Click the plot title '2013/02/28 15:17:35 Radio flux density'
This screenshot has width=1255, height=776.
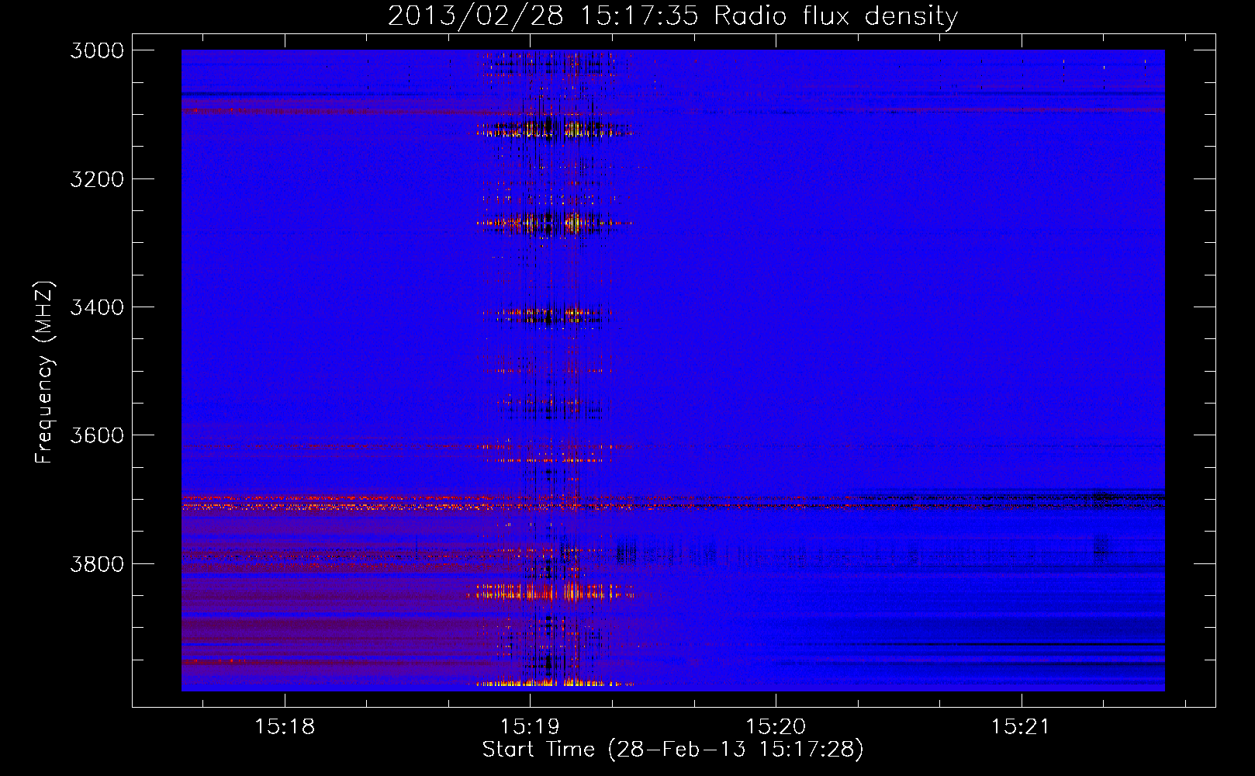click(672, 16)
